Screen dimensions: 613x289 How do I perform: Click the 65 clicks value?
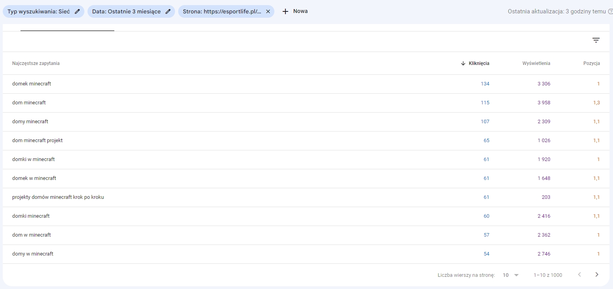[x=486, y=141]
